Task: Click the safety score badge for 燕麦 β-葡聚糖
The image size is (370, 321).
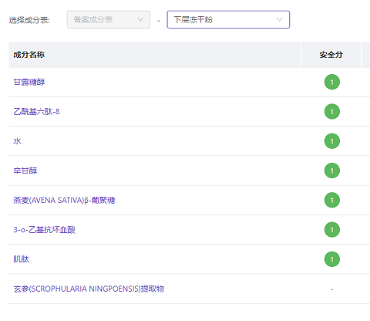Action: tap(332, 200)
